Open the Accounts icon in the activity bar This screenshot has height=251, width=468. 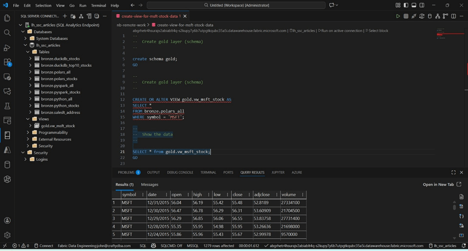(7, 220)
